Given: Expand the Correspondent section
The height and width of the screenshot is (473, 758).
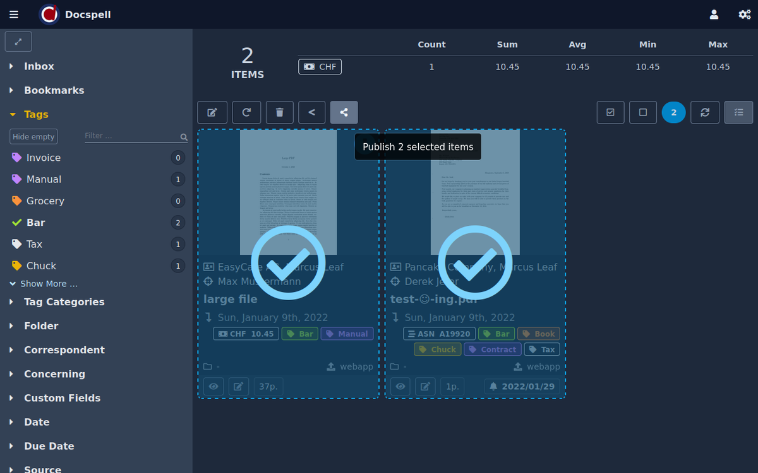Looking at the screenshot, I should (x=64, y=350).
